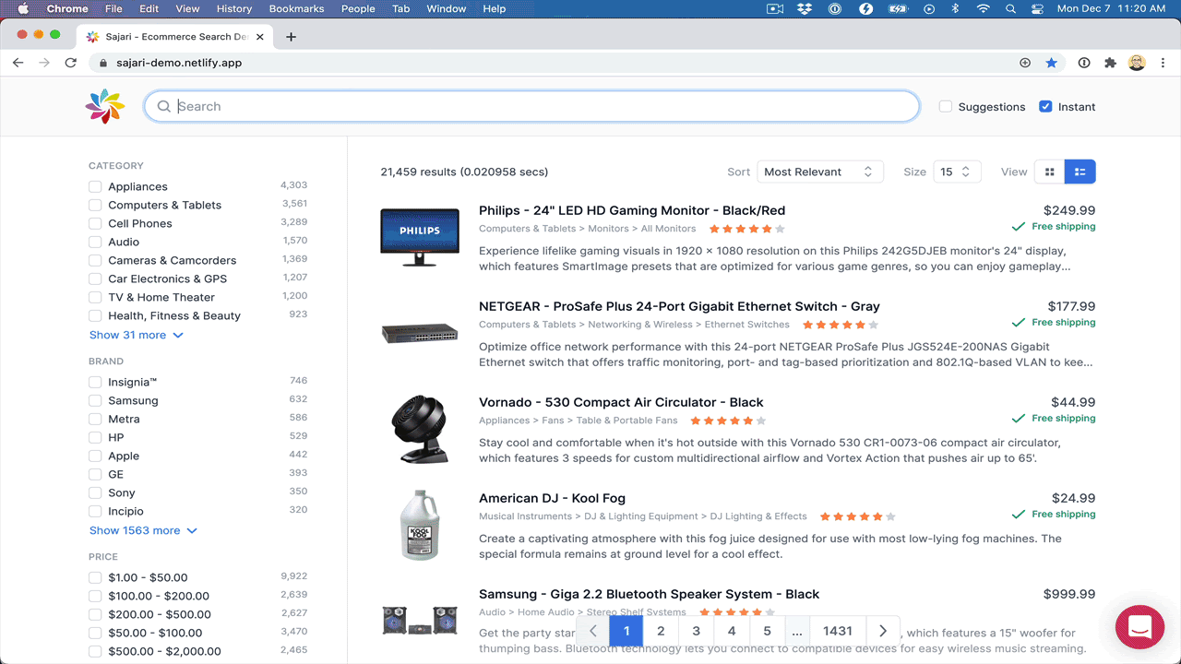Open Chrome profile avatar
The image size is (1181, 664).
[1137, 63]
